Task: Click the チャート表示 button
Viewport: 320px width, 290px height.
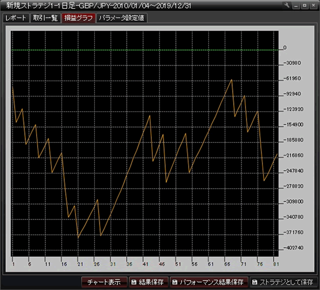Action: point(104,282)
